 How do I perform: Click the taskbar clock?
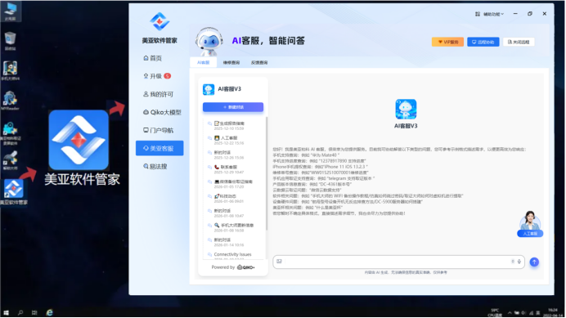point(553,312)
